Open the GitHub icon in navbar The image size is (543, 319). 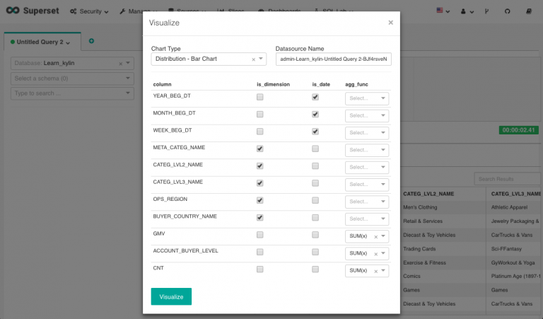pos(507,11)
